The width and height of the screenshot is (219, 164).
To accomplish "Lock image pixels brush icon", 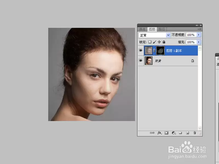I will [154, 42].
